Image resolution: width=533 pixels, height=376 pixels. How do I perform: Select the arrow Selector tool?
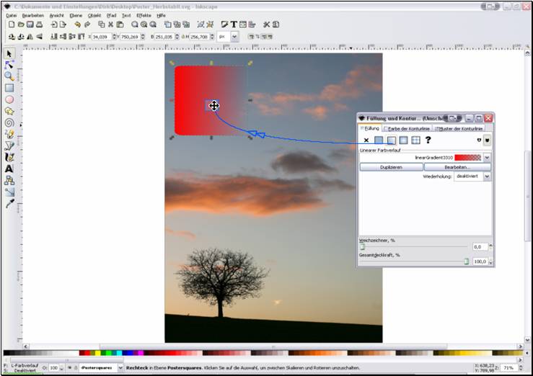tap(9, 53)
